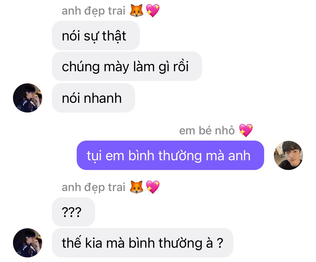Viewport: 316px width, 262px height.
Task: Click the sparkling heart in the top sender name
Action: [x=153, y=11]
